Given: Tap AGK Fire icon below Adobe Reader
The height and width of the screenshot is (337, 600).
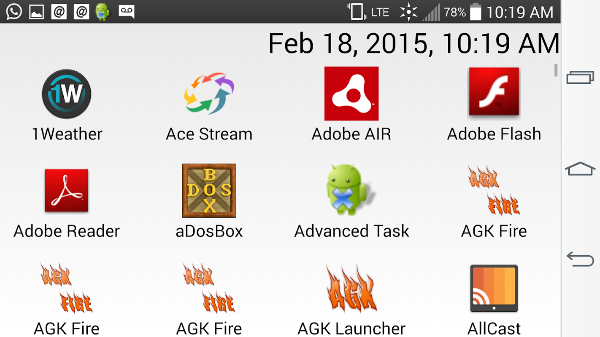Looking at the screenshot, I should (67, 288).
